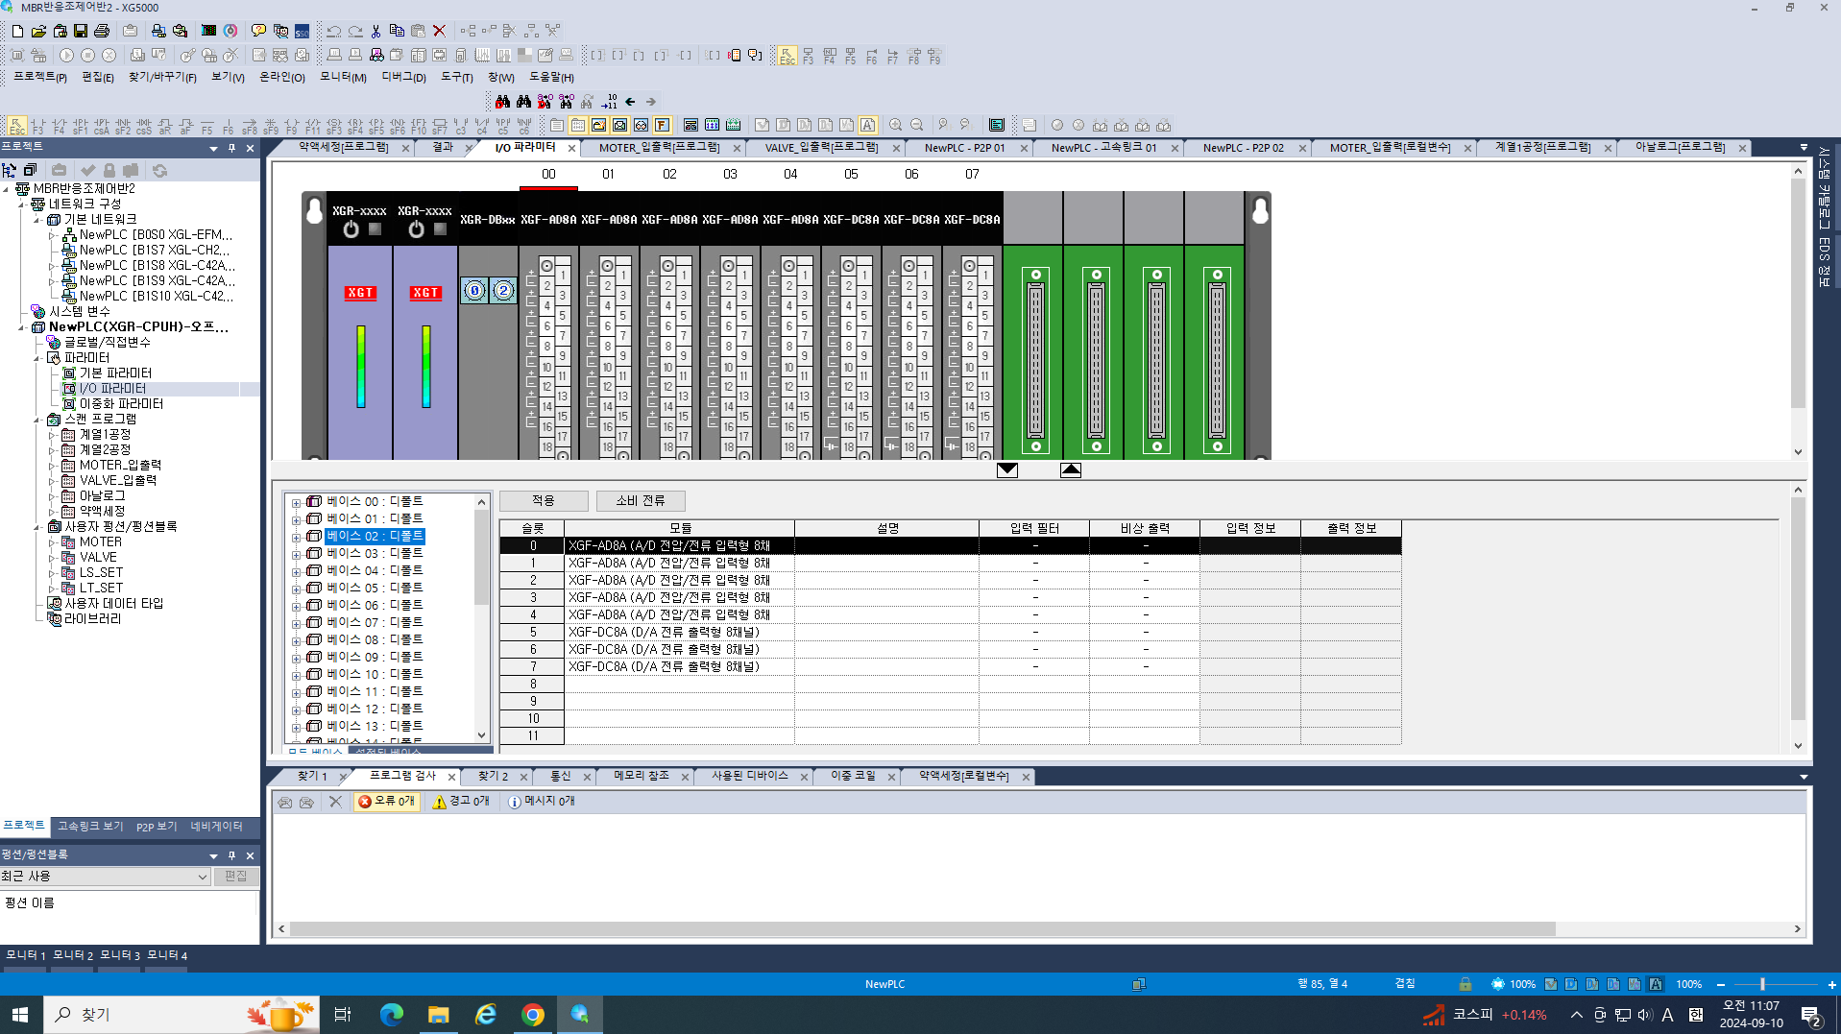Click the zoom slider in status bar

tap(1761, 985)
